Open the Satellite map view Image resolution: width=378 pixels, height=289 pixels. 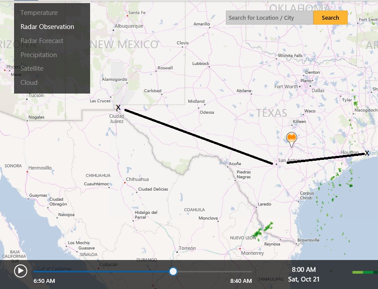tap(32, 69)
